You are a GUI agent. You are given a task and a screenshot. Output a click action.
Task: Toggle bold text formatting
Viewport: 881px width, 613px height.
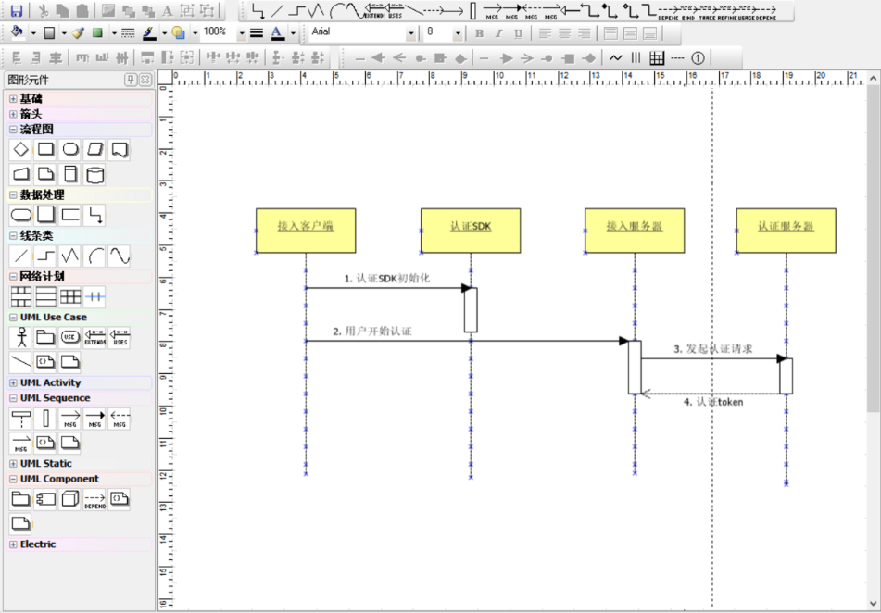479,33
